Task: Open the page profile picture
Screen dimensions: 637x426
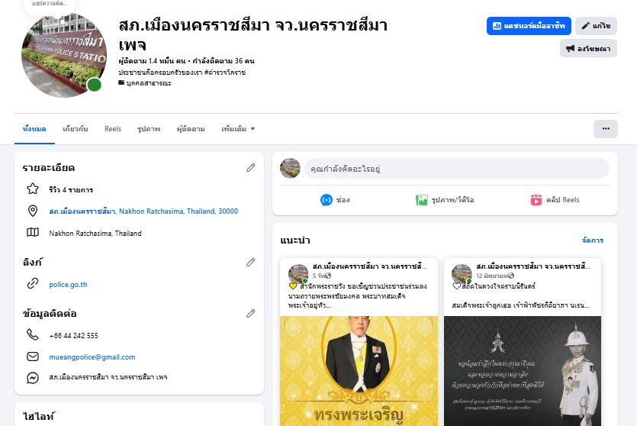Action: (64, 55)
